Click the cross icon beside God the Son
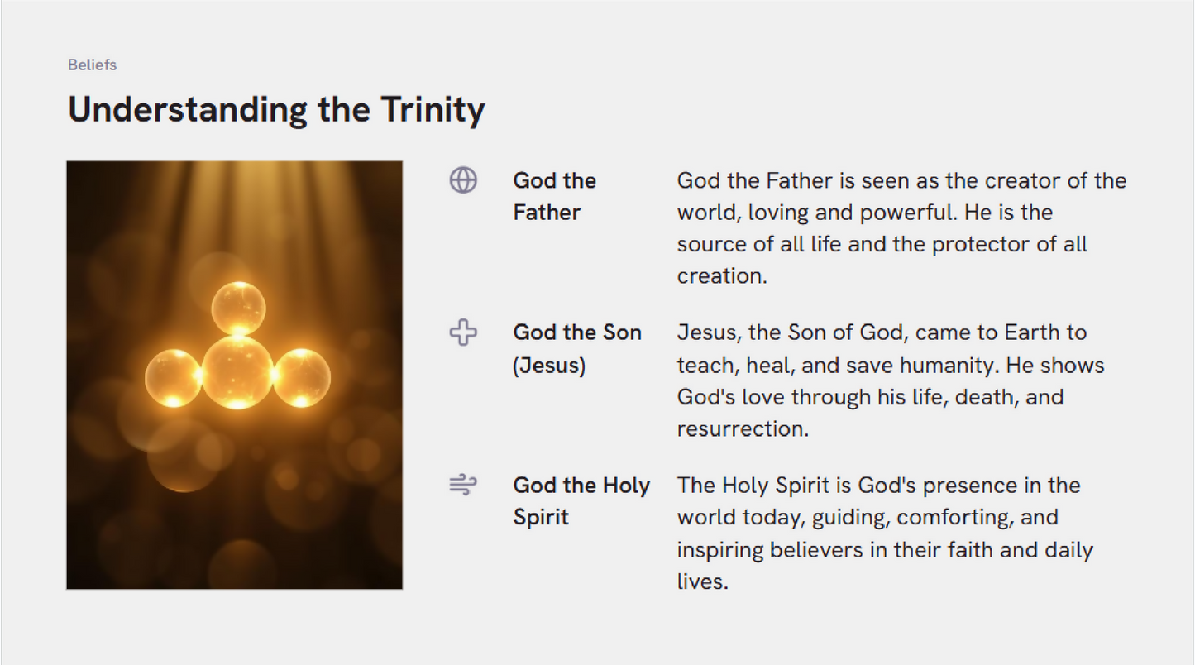Image resolution: width=1195 pixels, height=665 pixels. (463, 332)
